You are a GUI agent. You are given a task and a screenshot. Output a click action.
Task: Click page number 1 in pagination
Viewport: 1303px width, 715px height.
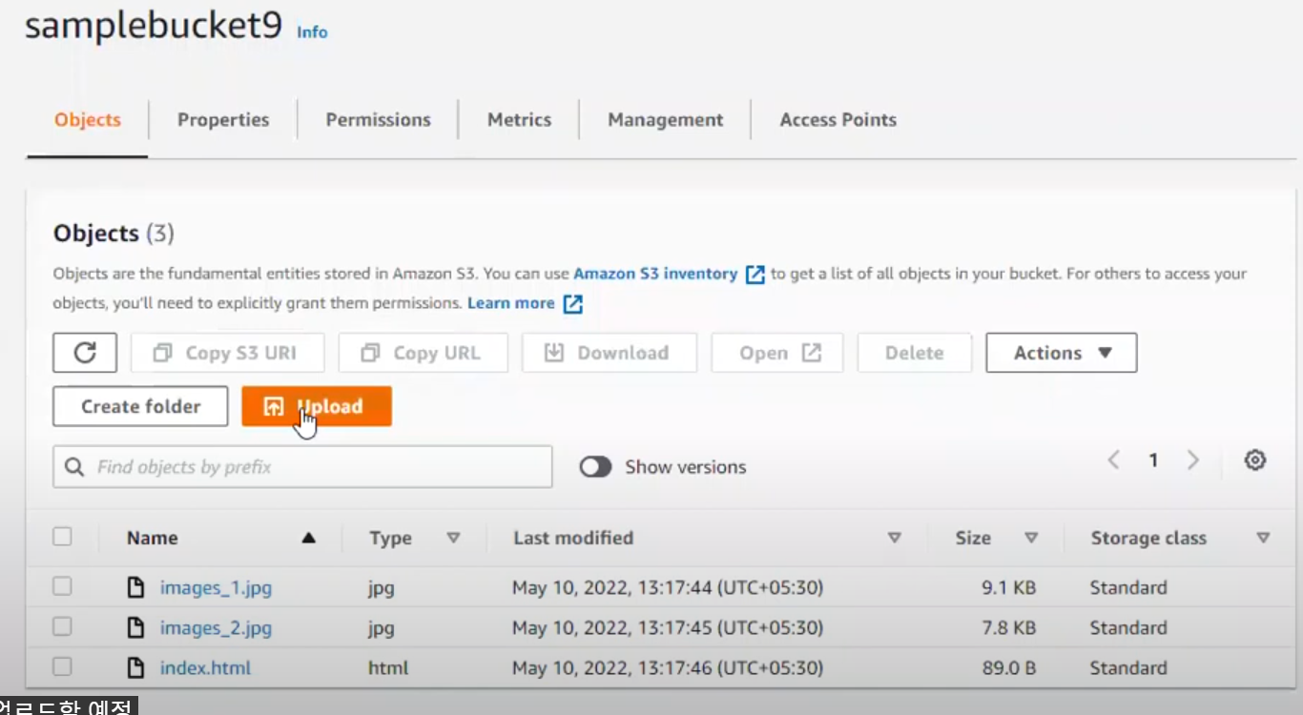coord(1153,460)
